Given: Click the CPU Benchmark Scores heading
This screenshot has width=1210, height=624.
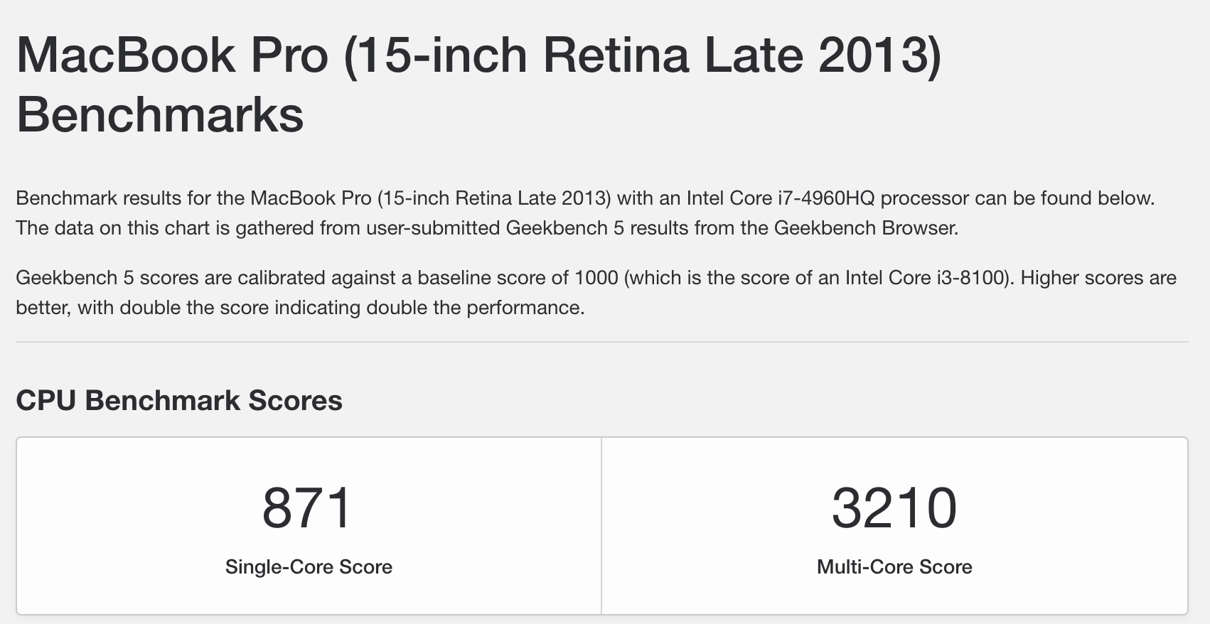Looking at the screenshot, I should [179, 401].
